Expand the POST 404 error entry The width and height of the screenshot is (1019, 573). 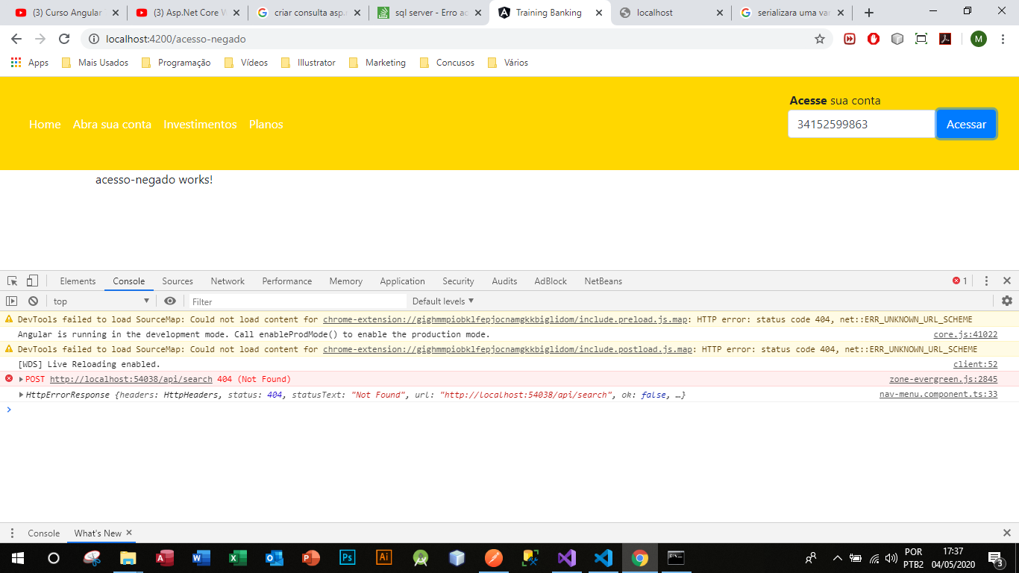click(22, 379)
